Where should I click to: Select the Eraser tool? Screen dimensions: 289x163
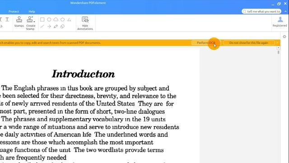[62, 26]
